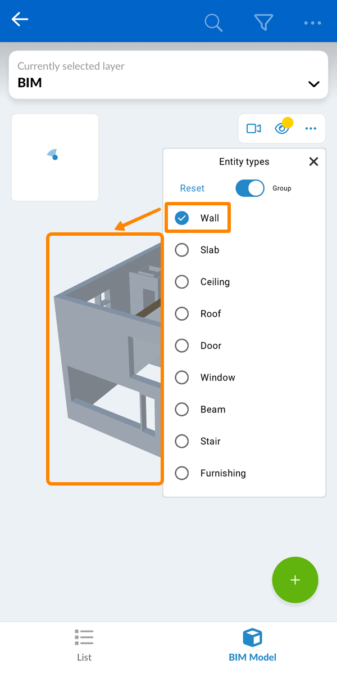The height and width of the screenshot is (674, 337).
Task: Tap the camera view icon
Action: (254, 129)
